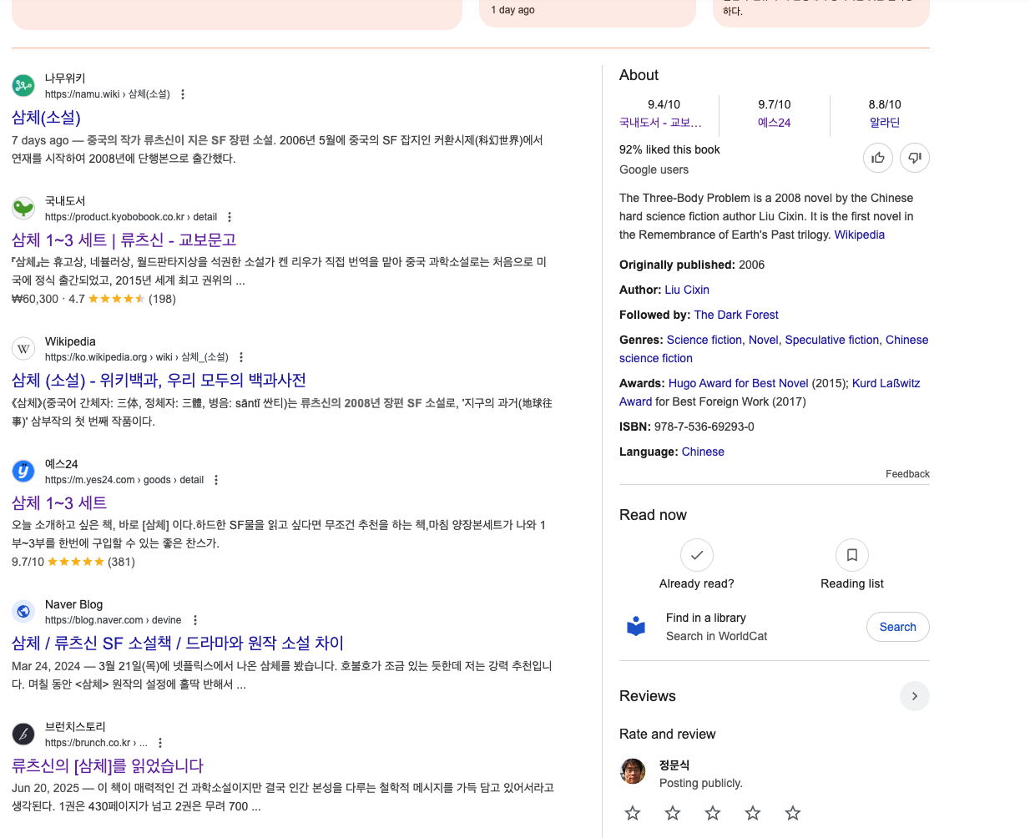Click the brunch.co.kr URL breadcrumb
Screen dimensions: 1030x838
pos(96,743)
